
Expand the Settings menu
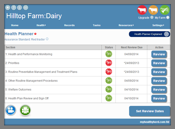[x=158, y=25]
